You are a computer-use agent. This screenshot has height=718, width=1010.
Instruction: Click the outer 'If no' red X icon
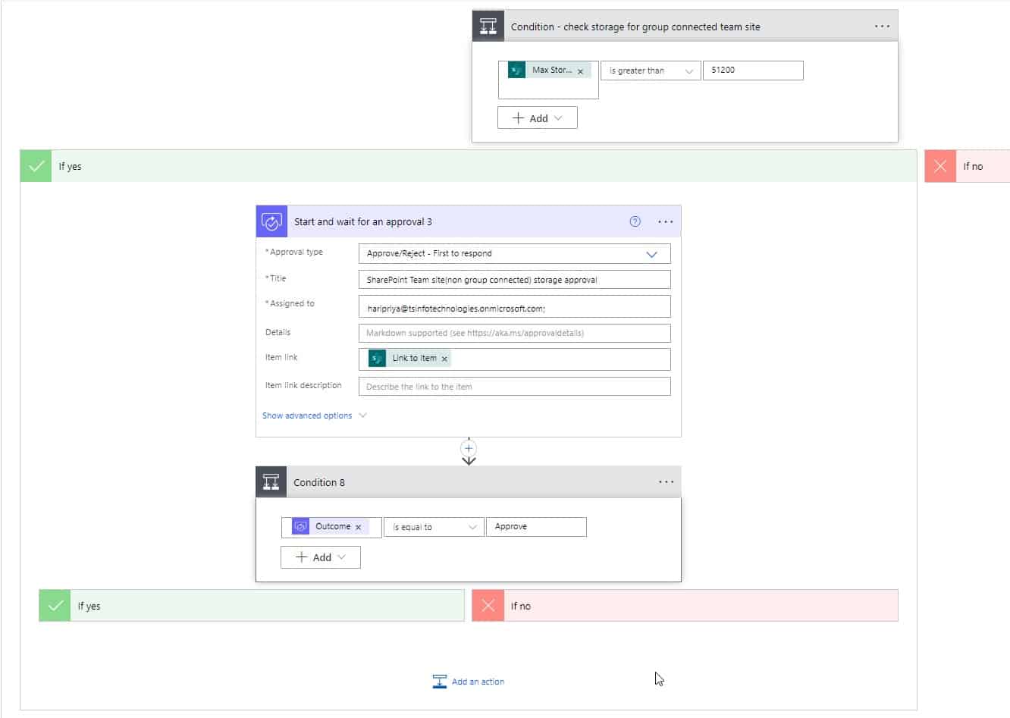(940, 166)
